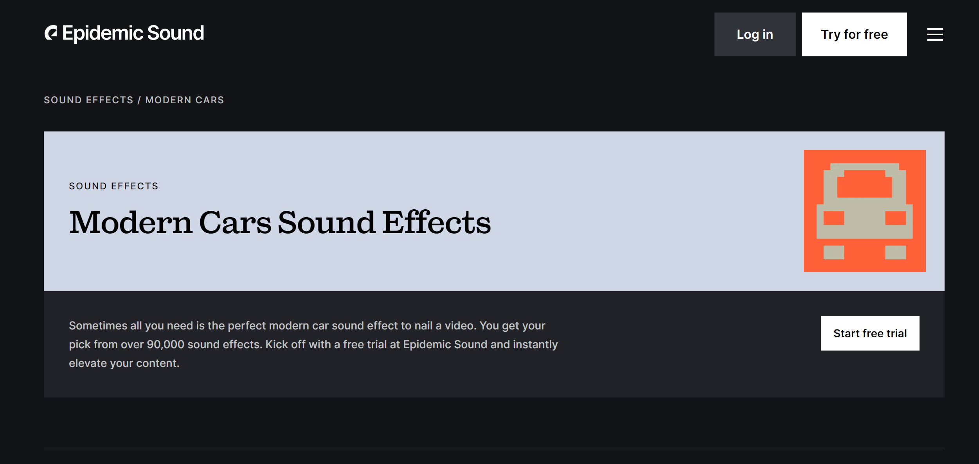
Task: Click the breadcrumb separator slash
Action: click(x=139, y=100)
